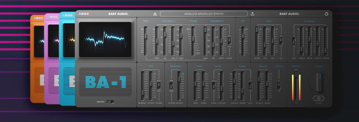Open the ANALOG MODELED SYNTH preset selector
Screen dimensions: 359x122
click(x=204, y=14)
